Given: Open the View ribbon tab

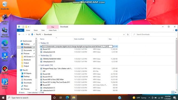Looking at the screenshot, I should click(43, 30).
